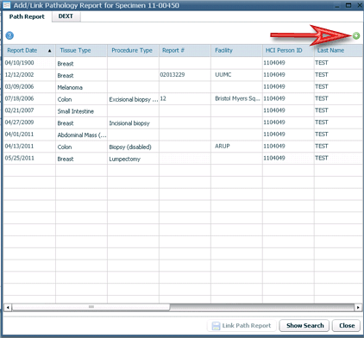The image size is (364, 338).
Task: Click the Show Search button
Action: (x=305, y=326)
